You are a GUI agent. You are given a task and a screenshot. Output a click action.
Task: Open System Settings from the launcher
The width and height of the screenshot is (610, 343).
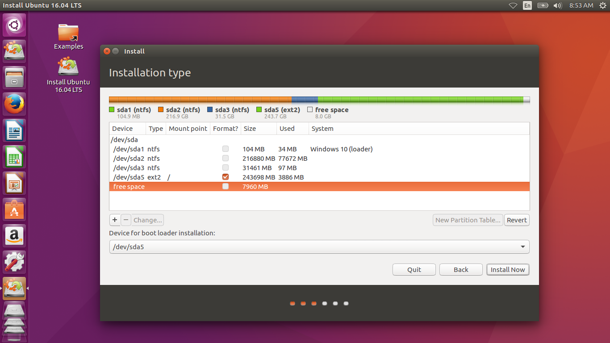point(14,262)
